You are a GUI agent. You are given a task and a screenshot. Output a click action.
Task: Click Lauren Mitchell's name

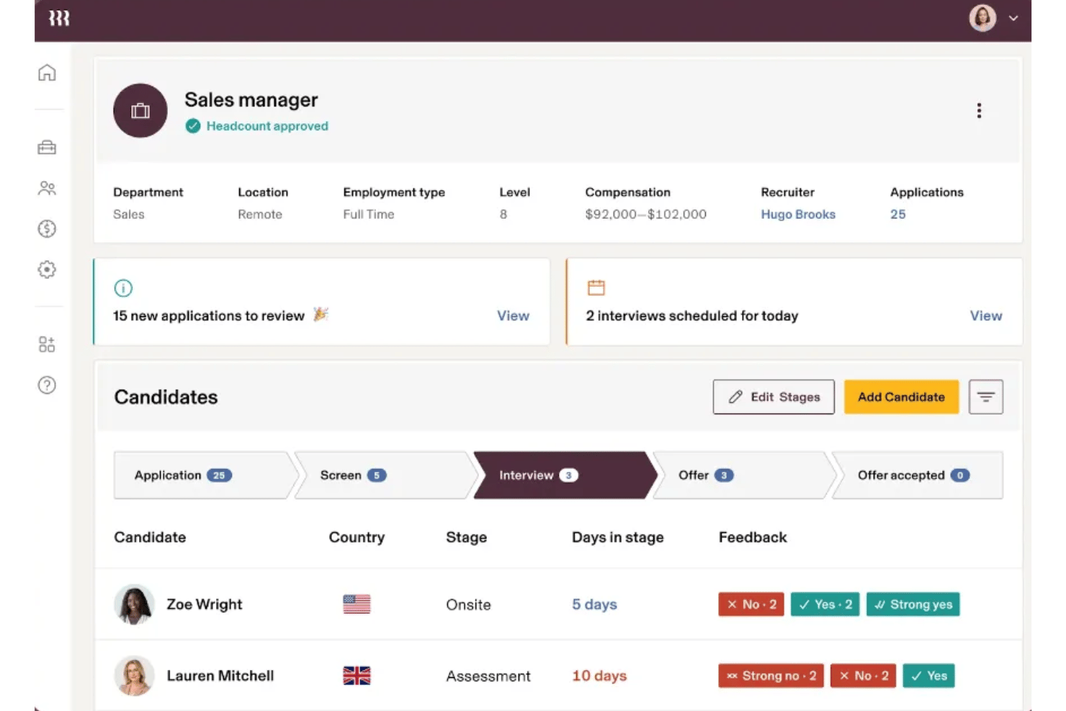(220, 676)
